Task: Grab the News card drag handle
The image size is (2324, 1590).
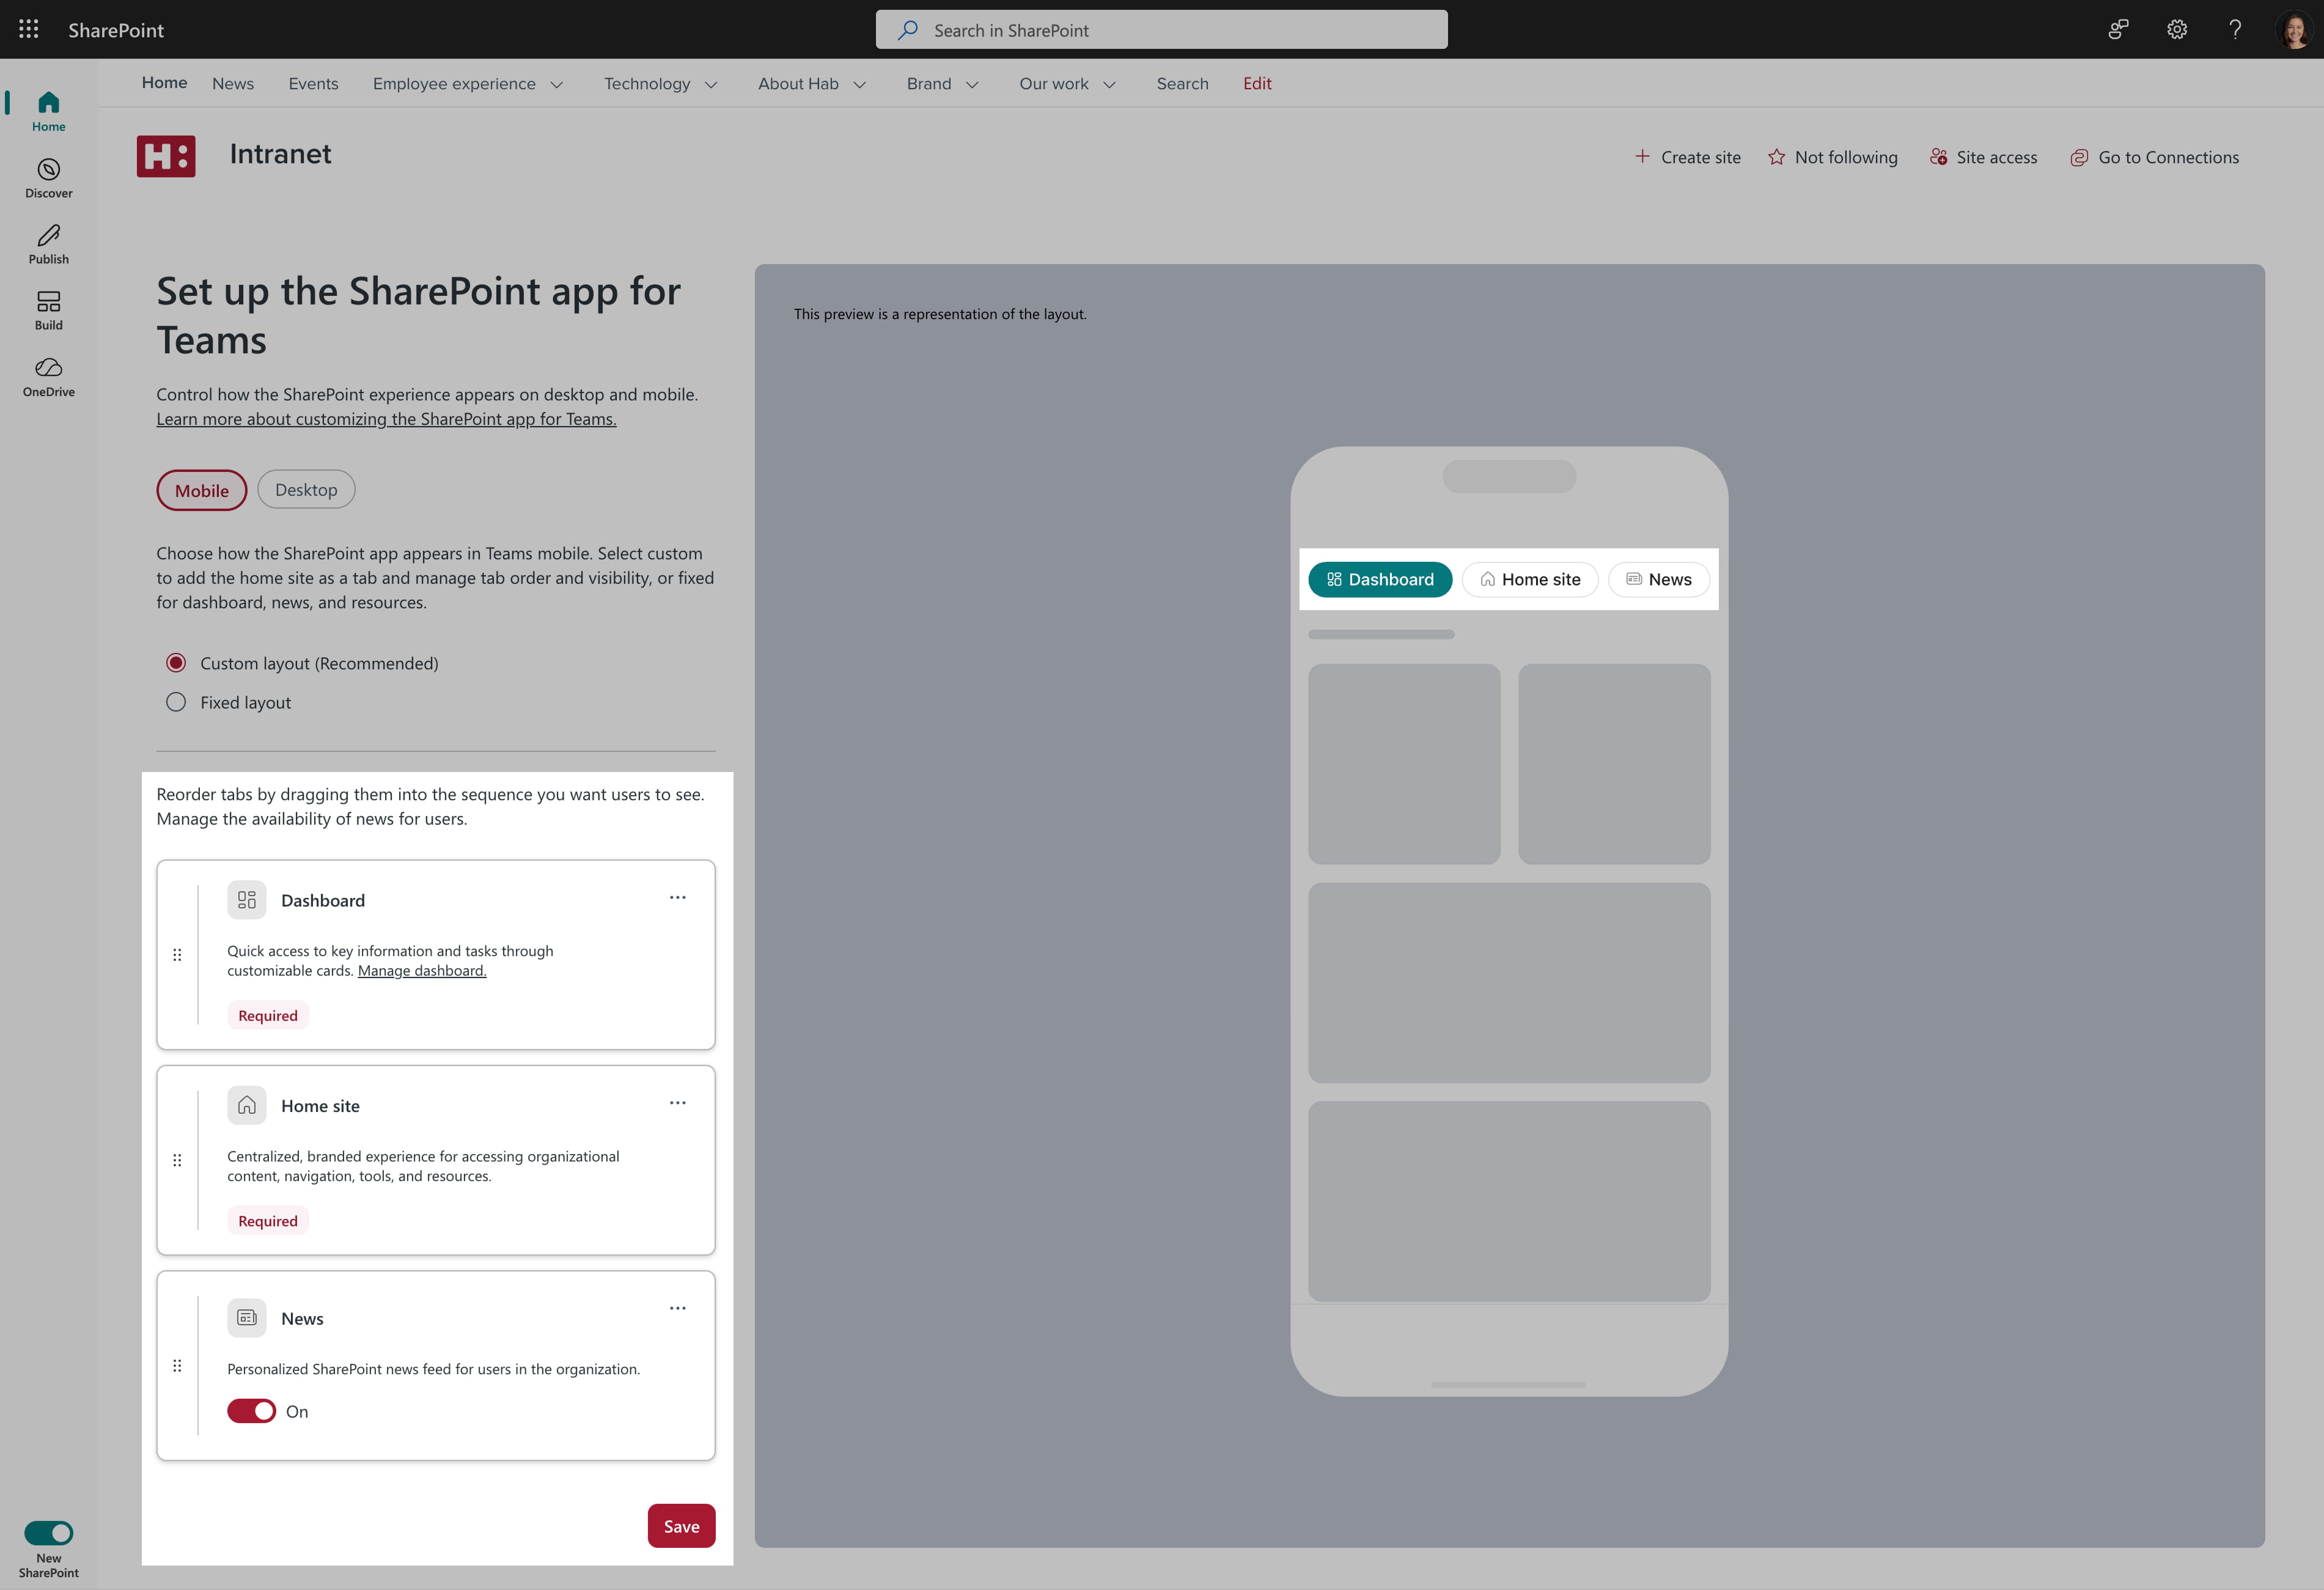Action: (x=177, y=1365)
